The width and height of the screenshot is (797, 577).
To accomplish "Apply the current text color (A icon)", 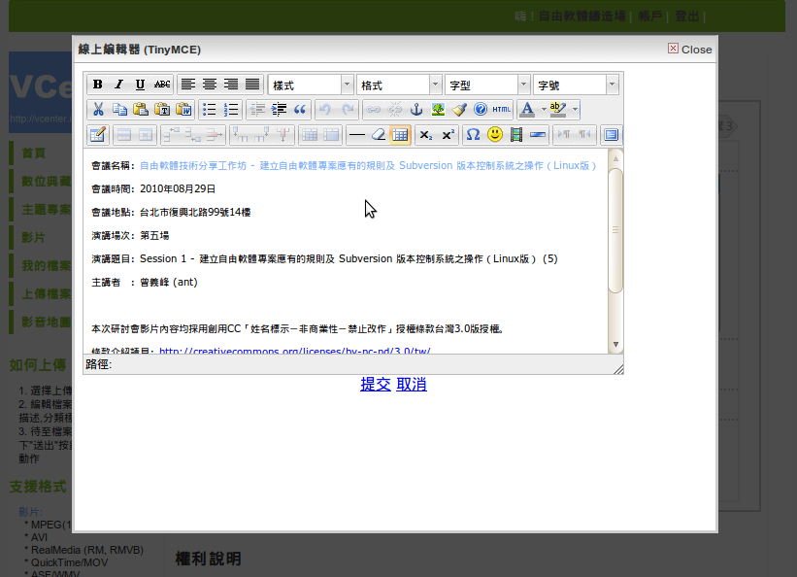I will (x=527, y=110).
